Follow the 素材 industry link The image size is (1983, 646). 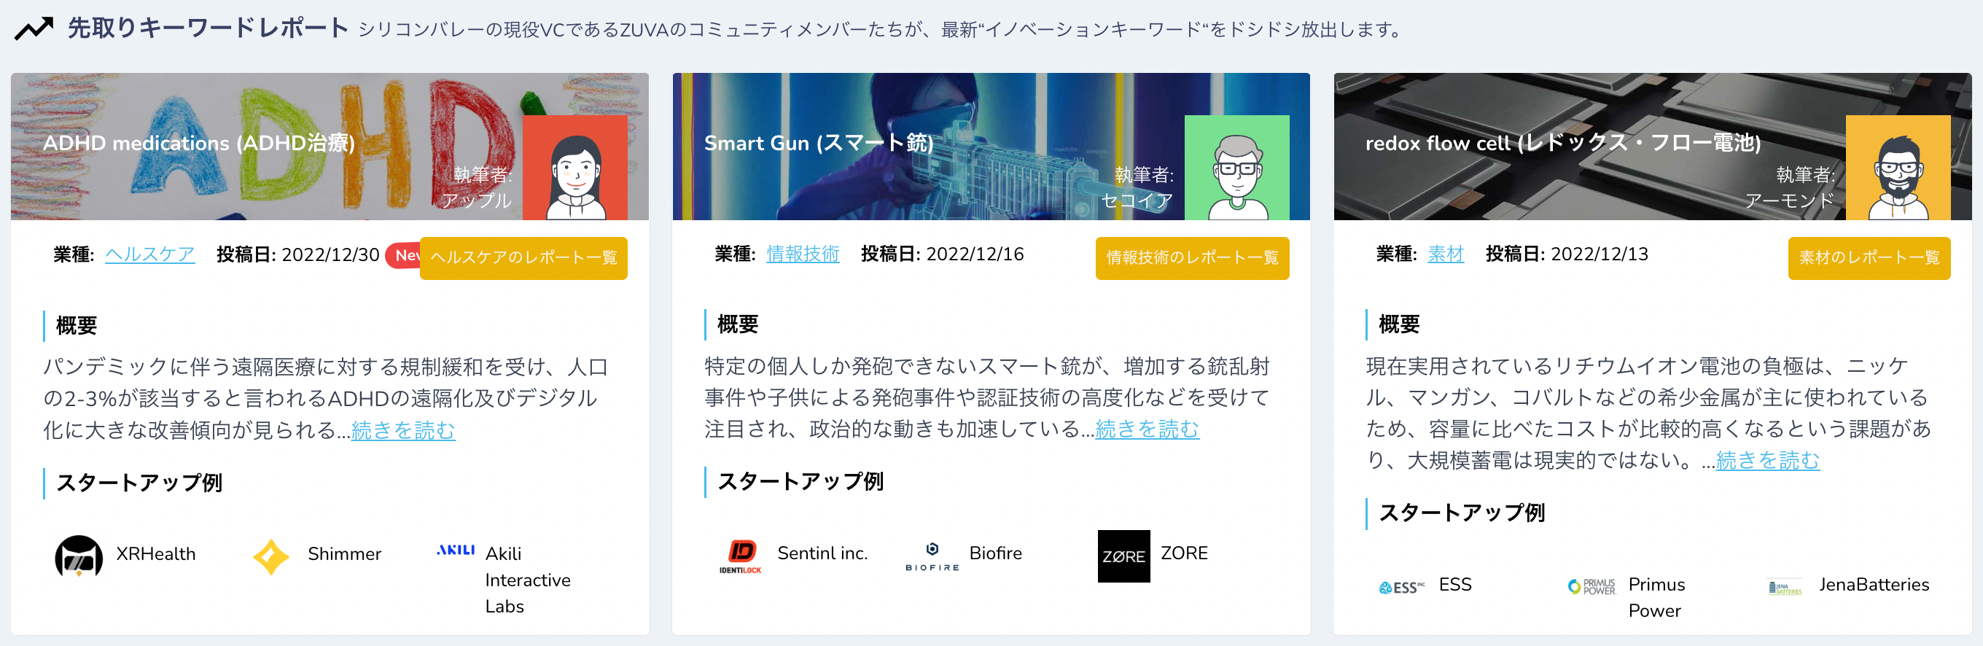(1445, 254)
